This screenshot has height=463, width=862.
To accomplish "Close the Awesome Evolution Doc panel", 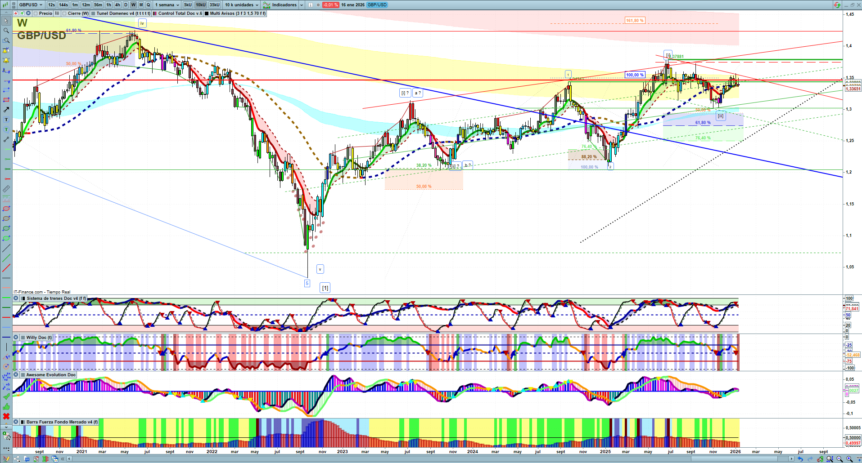I will coord(16,375).
